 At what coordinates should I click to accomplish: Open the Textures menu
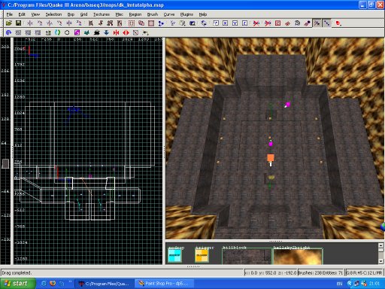102,14
